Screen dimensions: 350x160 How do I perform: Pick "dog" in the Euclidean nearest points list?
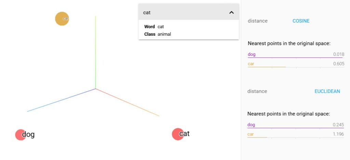(251, 125)
